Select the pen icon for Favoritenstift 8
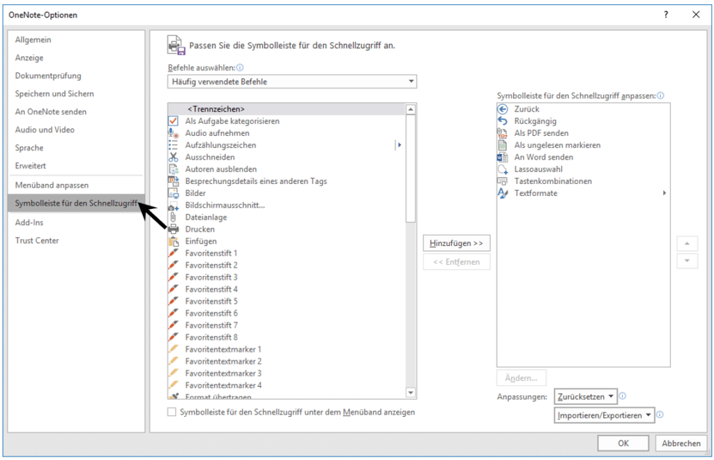714x460 pixels. click(173, 337)
